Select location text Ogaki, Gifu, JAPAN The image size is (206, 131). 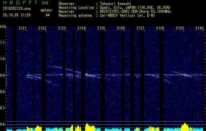pyautogui.click(x=118, y=8)
